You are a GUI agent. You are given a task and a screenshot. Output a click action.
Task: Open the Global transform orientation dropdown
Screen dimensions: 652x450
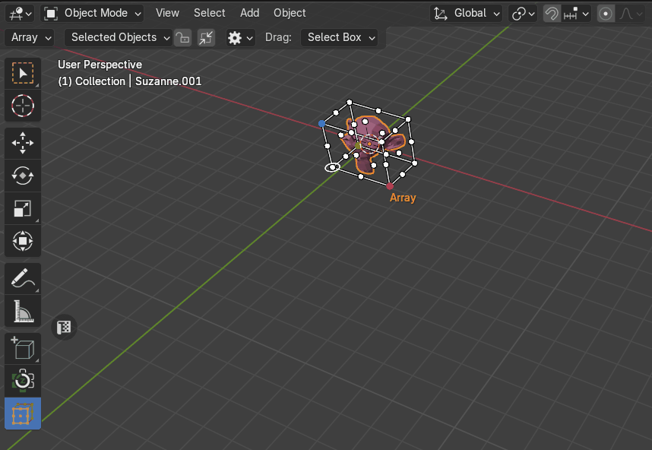pos(466,14)
